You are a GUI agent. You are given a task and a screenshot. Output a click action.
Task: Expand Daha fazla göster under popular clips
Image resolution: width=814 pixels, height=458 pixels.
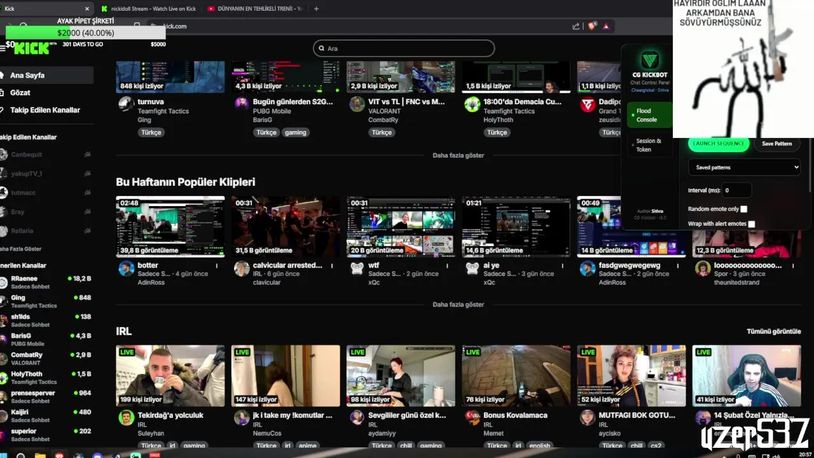[x=458, y=305]
